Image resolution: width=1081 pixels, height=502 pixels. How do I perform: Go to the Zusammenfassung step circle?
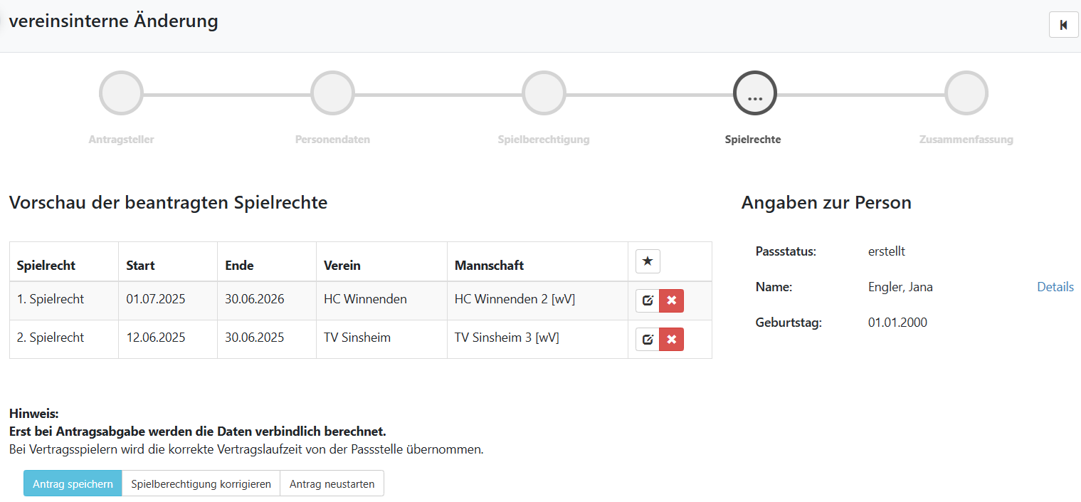[966, 93]
